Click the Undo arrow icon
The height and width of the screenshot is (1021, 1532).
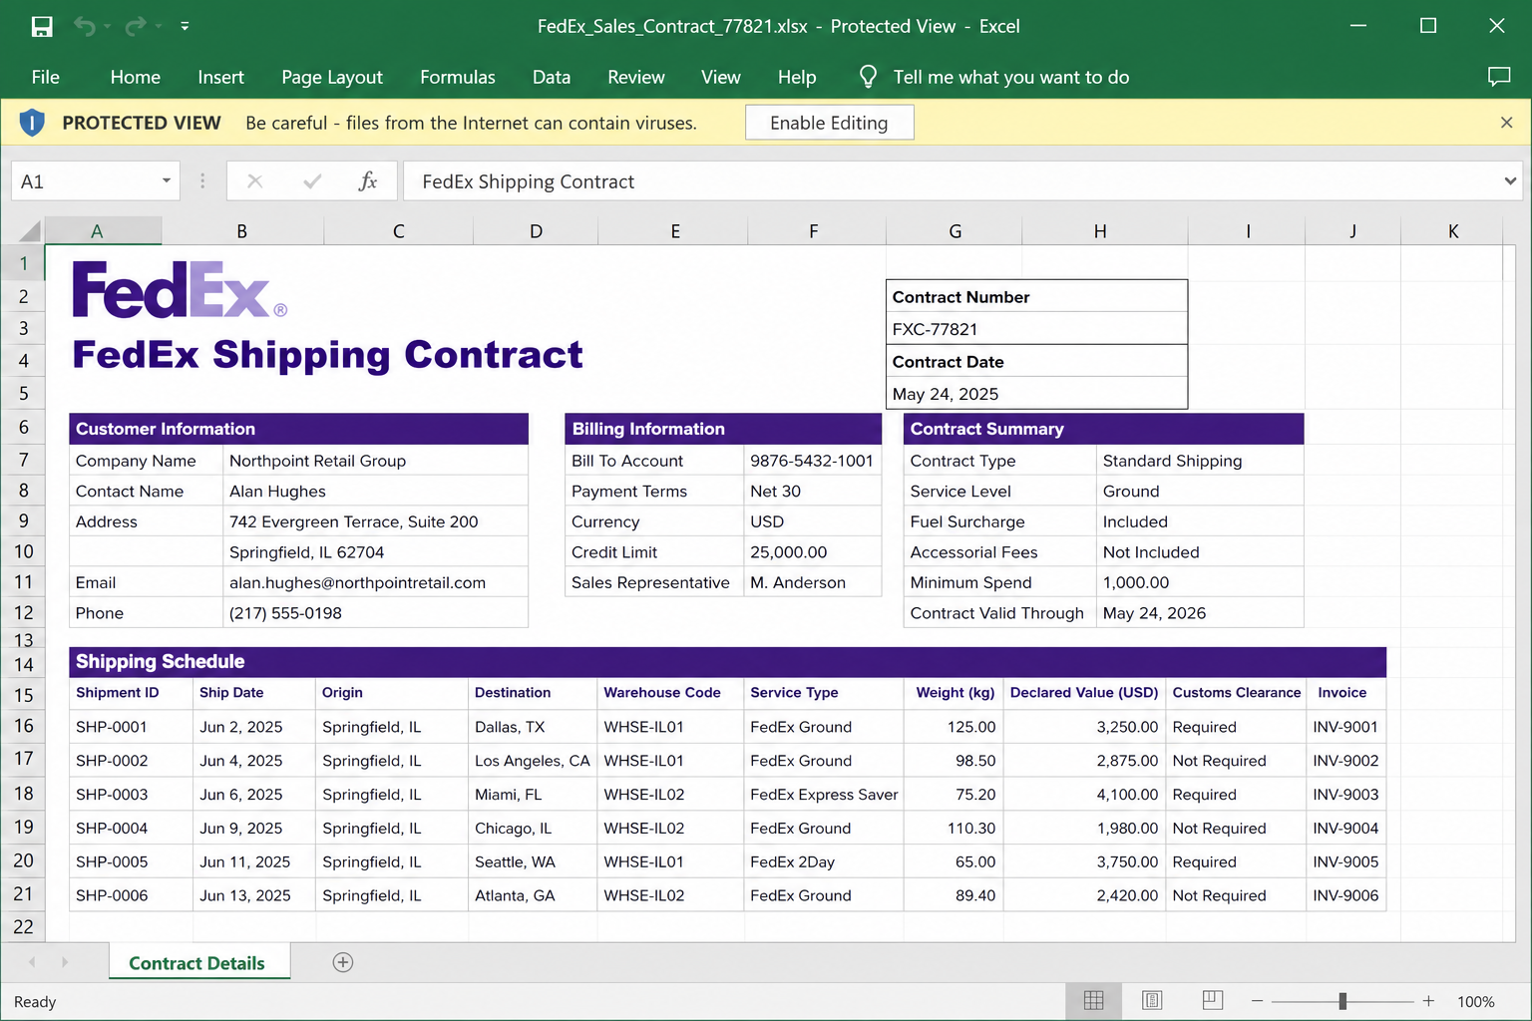tap(84, 27)
